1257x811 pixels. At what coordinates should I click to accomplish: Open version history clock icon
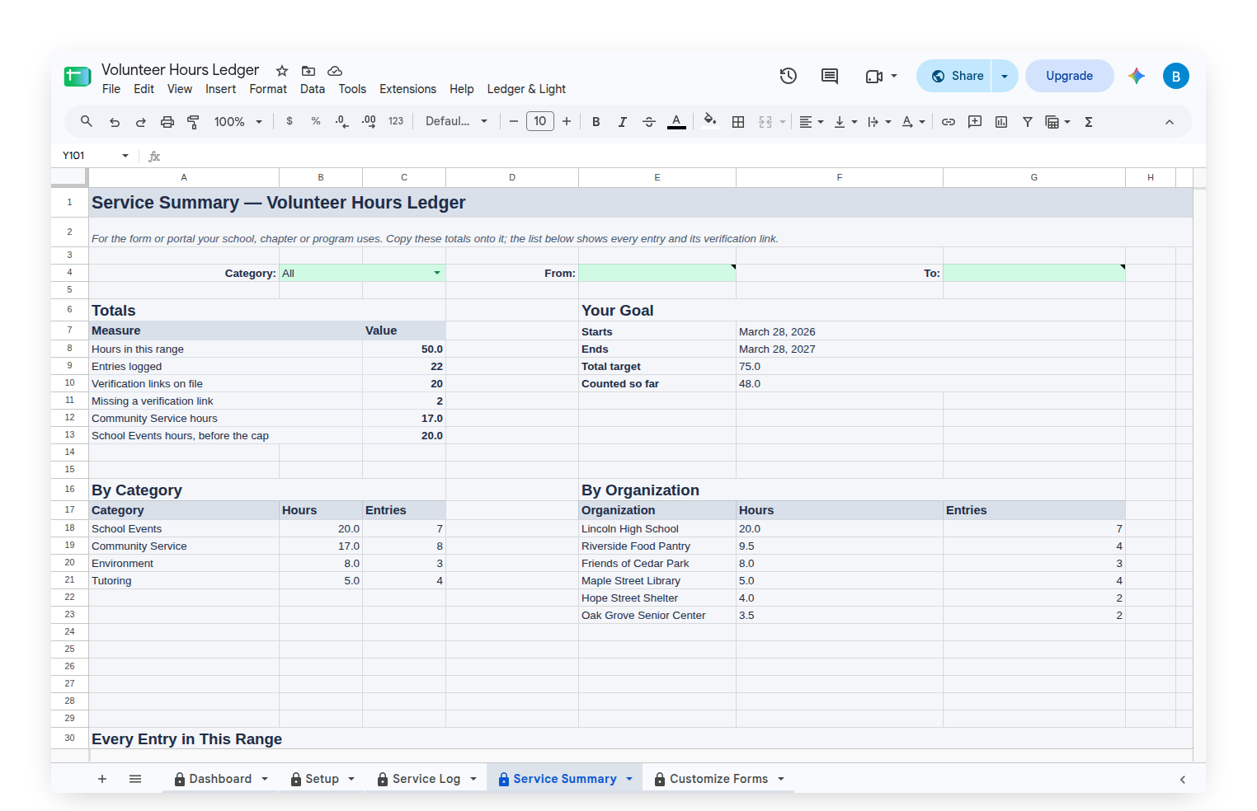point(788,76)
